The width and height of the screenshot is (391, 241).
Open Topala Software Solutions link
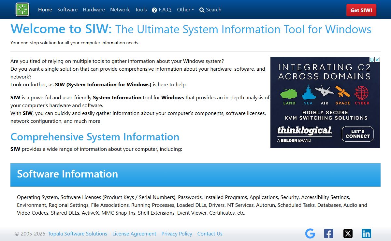[78, 234]
